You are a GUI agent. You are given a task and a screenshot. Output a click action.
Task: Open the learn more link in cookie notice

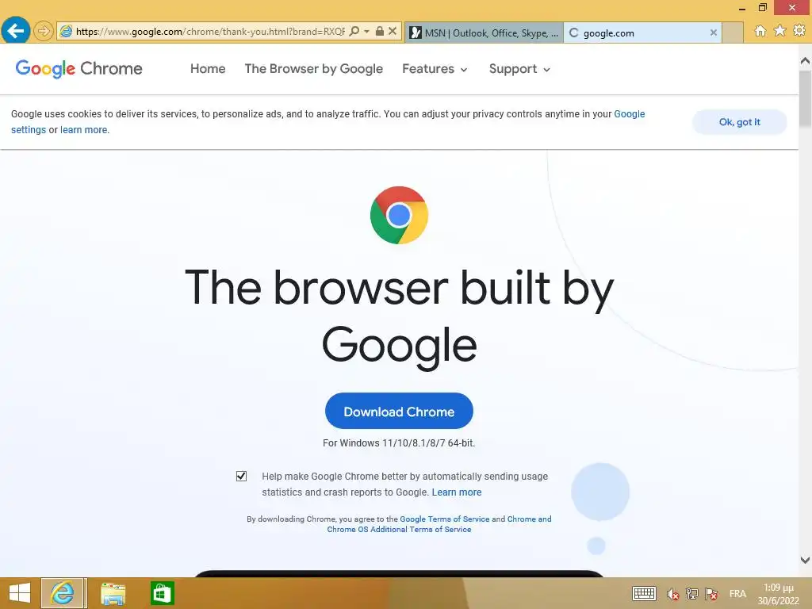coord(84,130)
